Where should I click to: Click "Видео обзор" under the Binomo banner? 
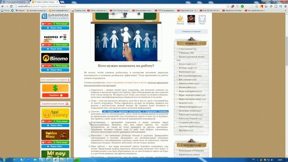click(x=55, y=70)
